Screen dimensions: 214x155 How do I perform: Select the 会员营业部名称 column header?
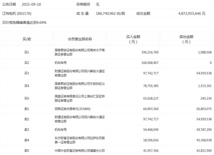click(79, 38)
